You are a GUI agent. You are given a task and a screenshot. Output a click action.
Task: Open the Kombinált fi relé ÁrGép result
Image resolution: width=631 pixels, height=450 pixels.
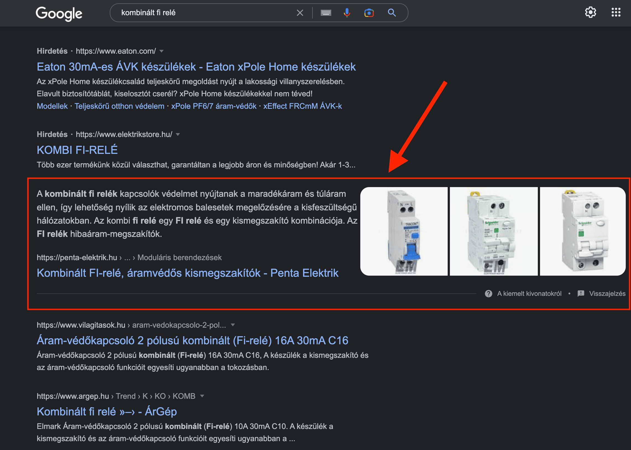[107, 412]
